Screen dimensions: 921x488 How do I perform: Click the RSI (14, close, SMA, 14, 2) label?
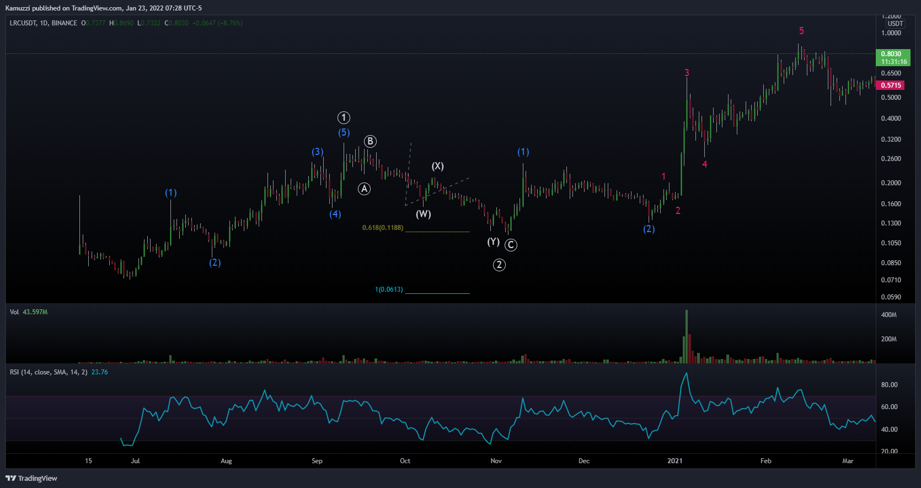click(49, 372)
